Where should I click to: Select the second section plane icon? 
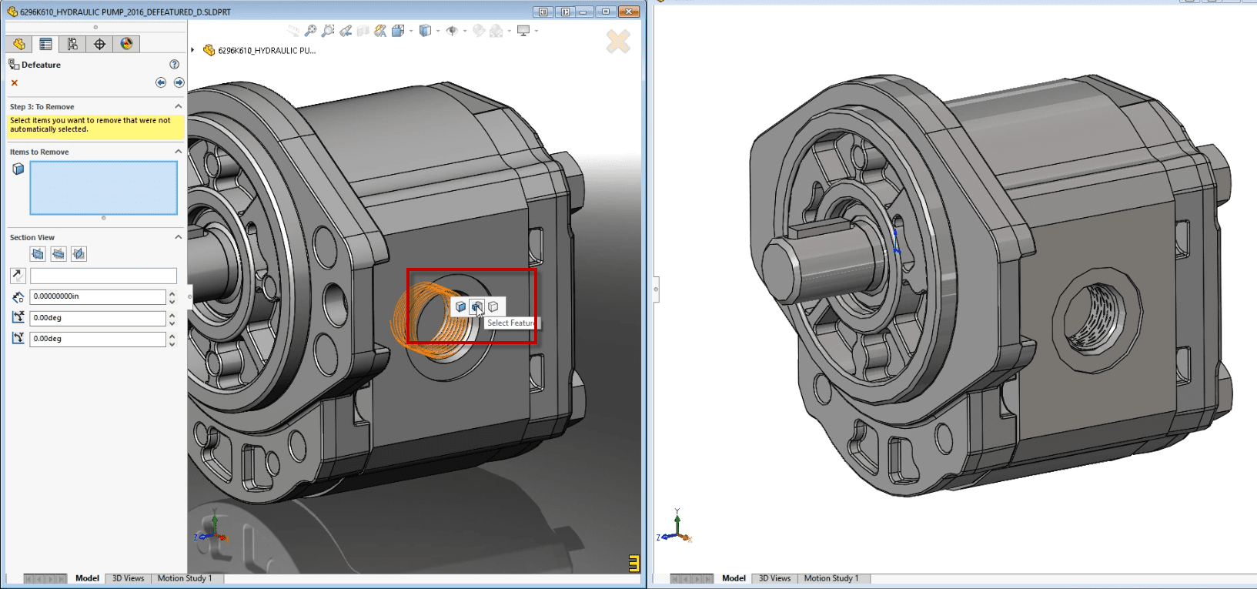pos(59,253)
